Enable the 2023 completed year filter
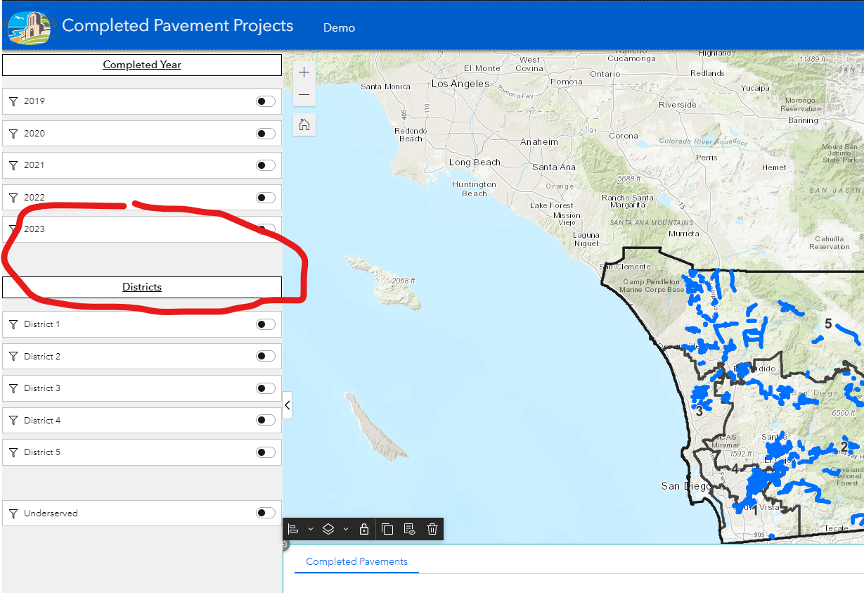The height and width of the screenshot is (593, 864). 265,229
